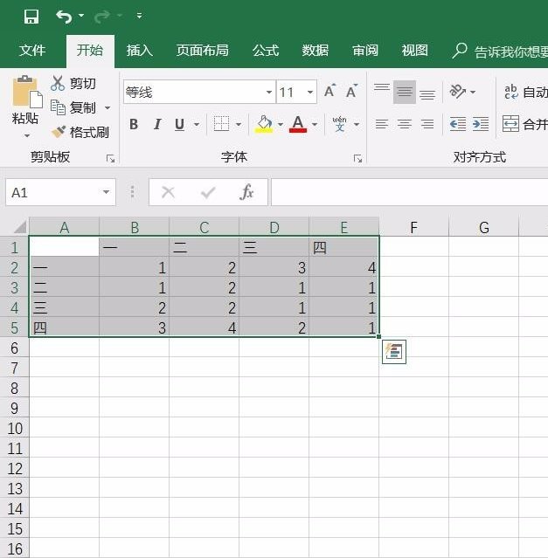Click the align right icon
548x558 pixels.
point(427,124)
